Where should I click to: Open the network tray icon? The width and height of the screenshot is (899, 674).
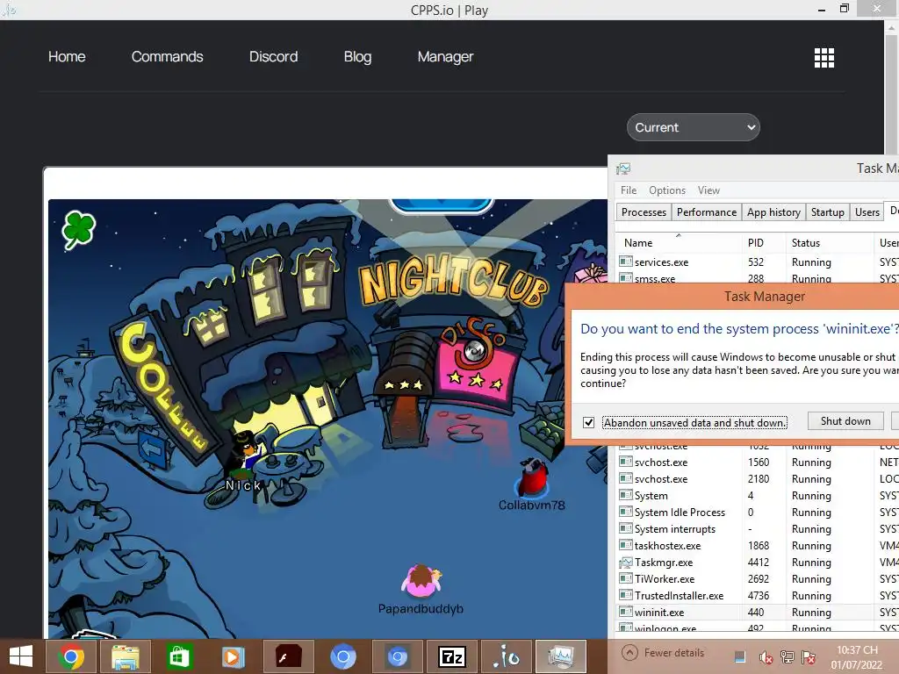pyautogui.click(x=787, y=657)
